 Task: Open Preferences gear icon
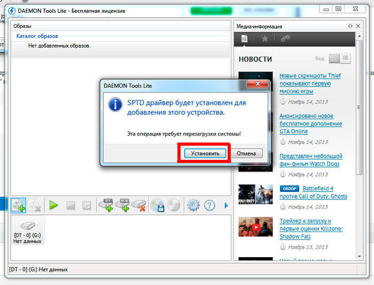193,205
